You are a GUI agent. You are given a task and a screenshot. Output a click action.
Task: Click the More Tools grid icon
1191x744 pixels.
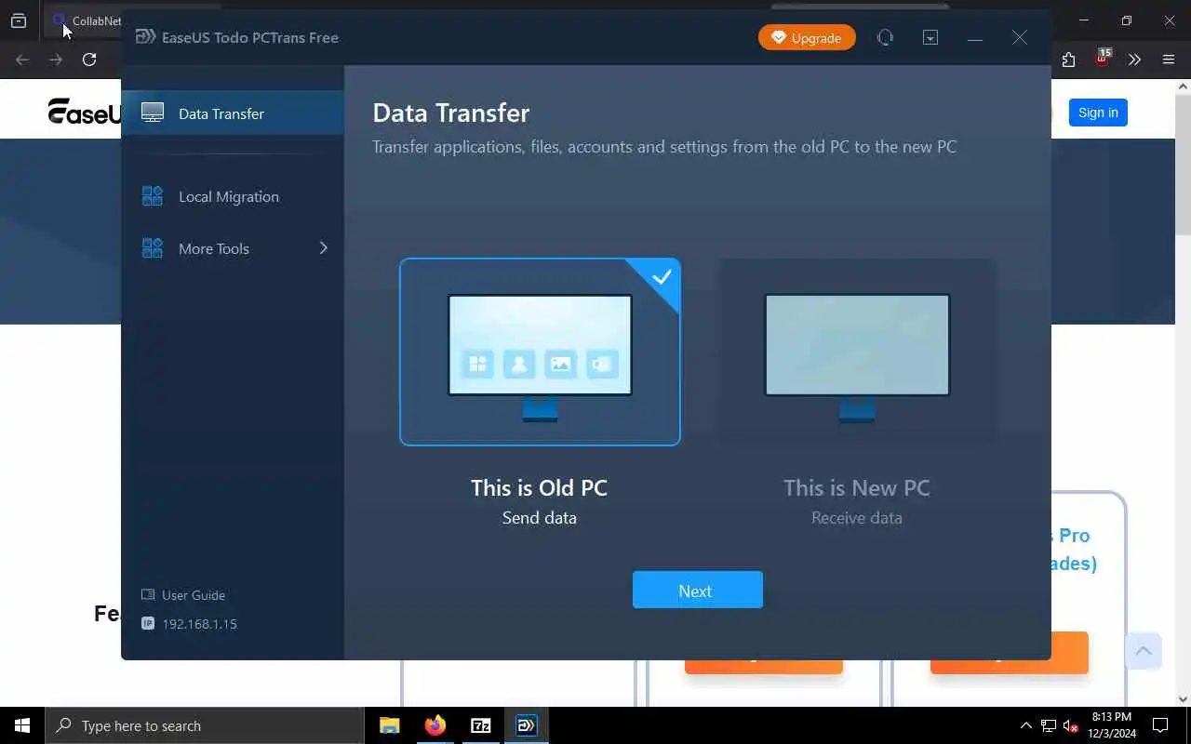pyautogui.click(x=153, y=248)
